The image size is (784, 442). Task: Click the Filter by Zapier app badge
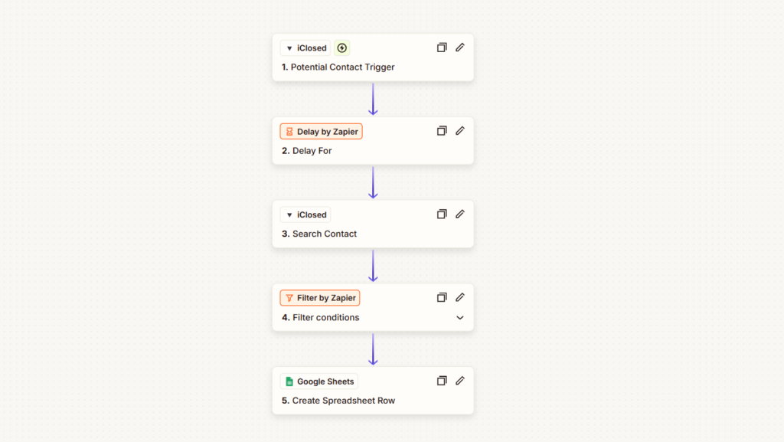pyautogui.click(x=320, y=298)
